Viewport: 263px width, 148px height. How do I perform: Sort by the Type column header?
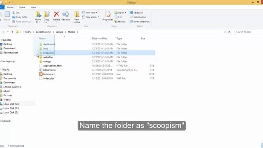(x=119, y=38)
